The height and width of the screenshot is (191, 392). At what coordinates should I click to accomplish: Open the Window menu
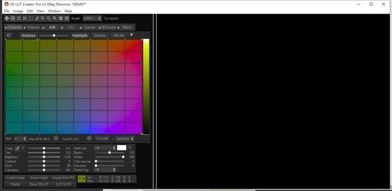click(54, 11)
